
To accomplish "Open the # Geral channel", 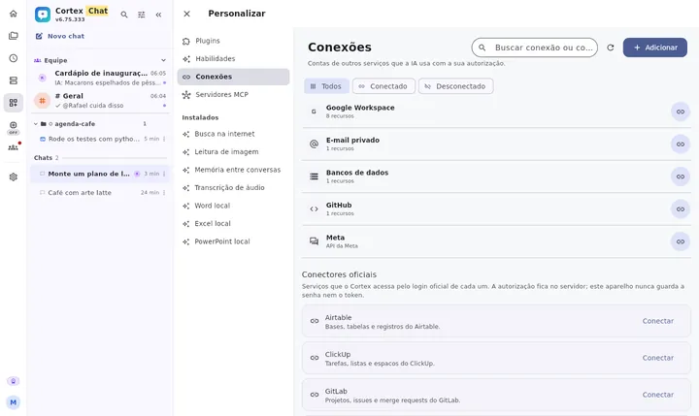I will click(100, 101).
